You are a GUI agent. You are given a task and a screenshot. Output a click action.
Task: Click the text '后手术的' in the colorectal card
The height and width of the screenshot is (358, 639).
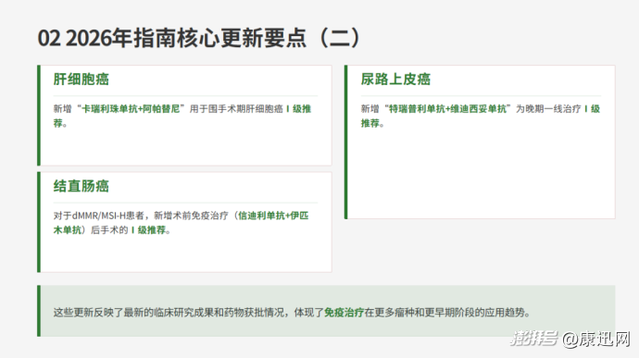pyautogui.click(x=109, y=230)
